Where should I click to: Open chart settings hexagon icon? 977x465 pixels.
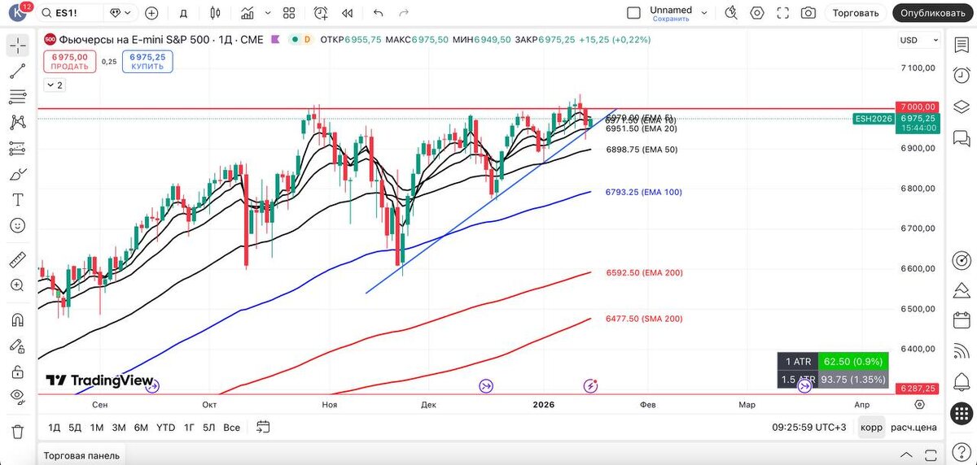tap(757, 13)
